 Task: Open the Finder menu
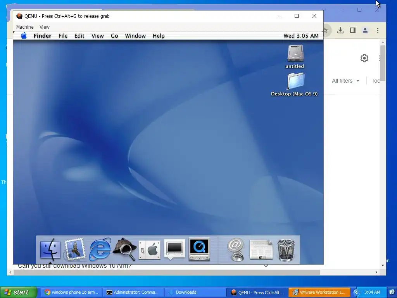pos(43,36)
